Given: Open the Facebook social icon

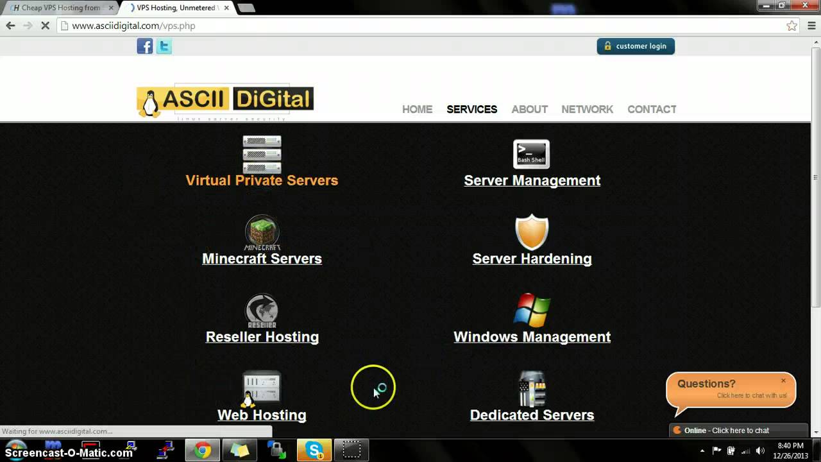Looking at the screenshot, I should 145,46.
